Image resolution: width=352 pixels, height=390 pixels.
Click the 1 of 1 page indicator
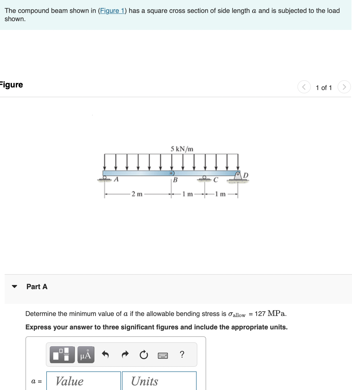click(324, 88)
